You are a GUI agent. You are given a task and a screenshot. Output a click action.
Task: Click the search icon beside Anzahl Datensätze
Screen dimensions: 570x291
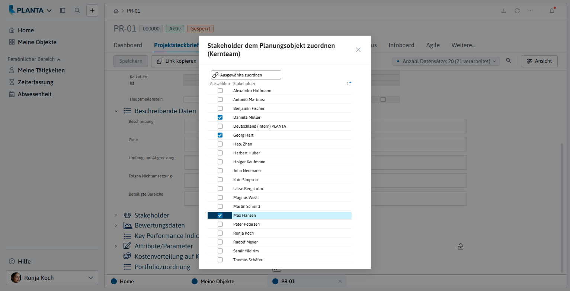click(x=509, y=61)
